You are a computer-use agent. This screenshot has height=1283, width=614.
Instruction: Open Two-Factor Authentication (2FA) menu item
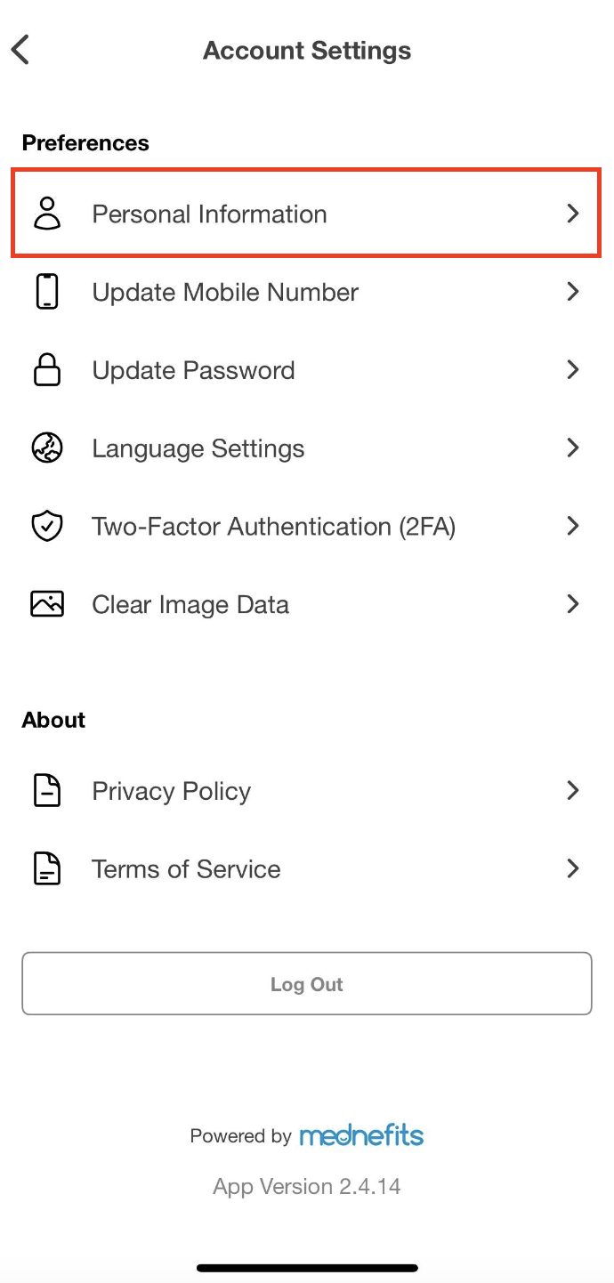pos(273,527)
